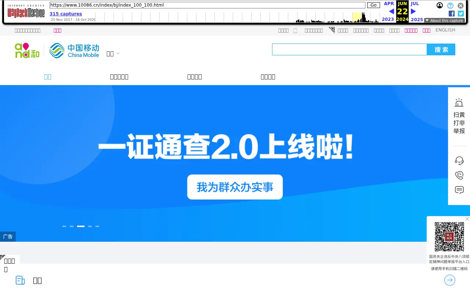This screenshot has height=293, width=470.
Task: Click the large QR code image
Action: coord(449,237)
